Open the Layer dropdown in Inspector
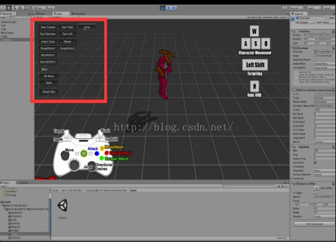This screenshot has width=336, height=242. (329, 22)
